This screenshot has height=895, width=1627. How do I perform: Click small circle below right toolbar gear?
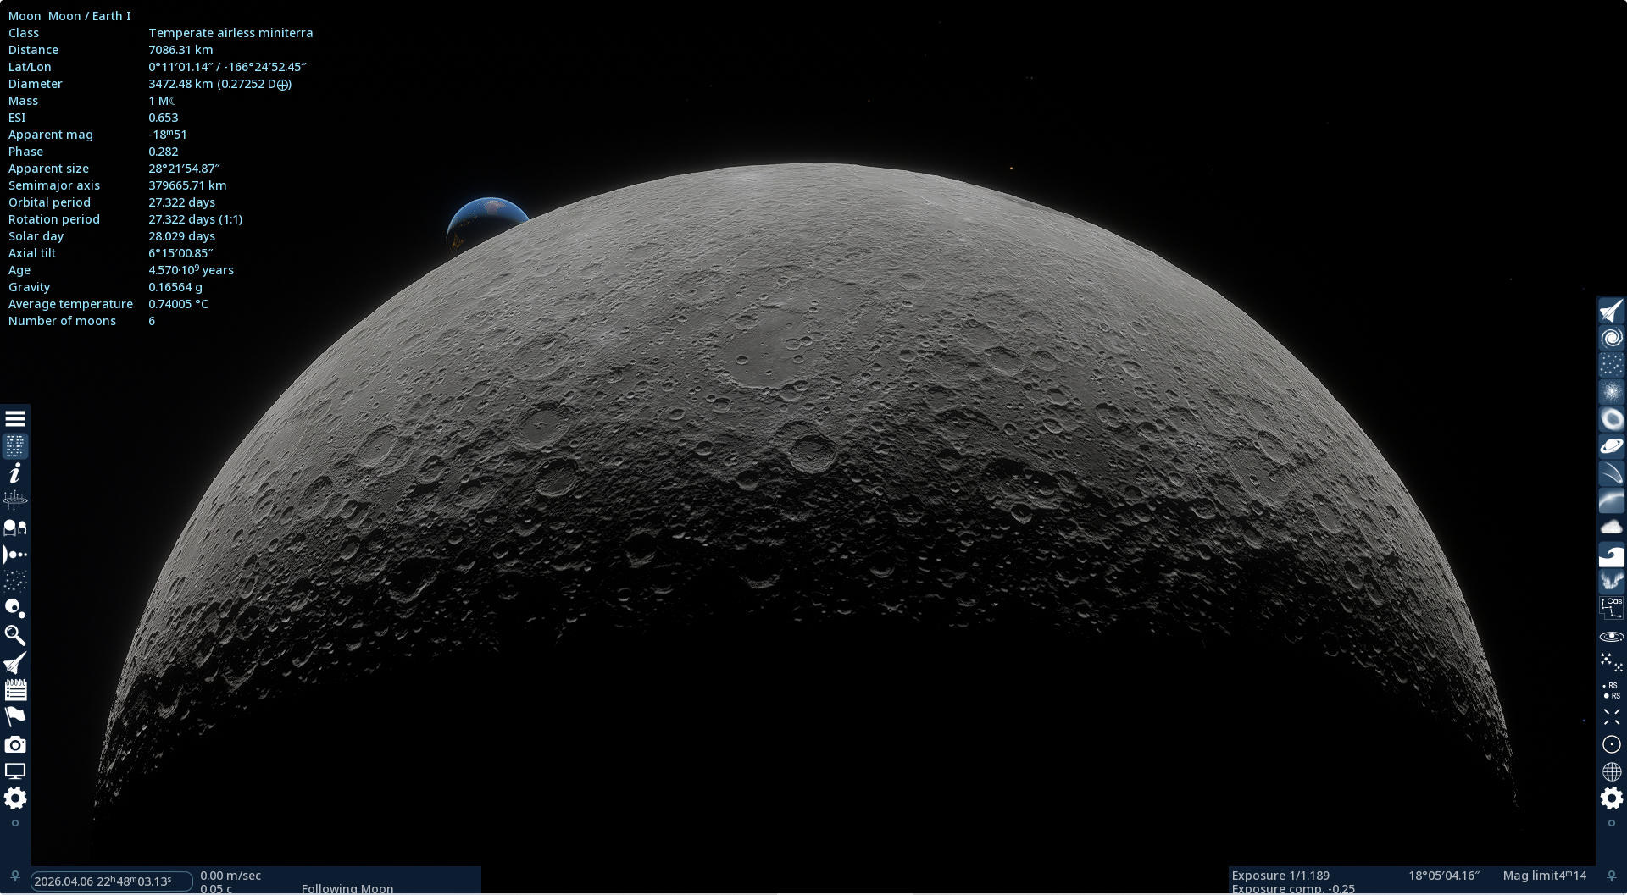1612,823
